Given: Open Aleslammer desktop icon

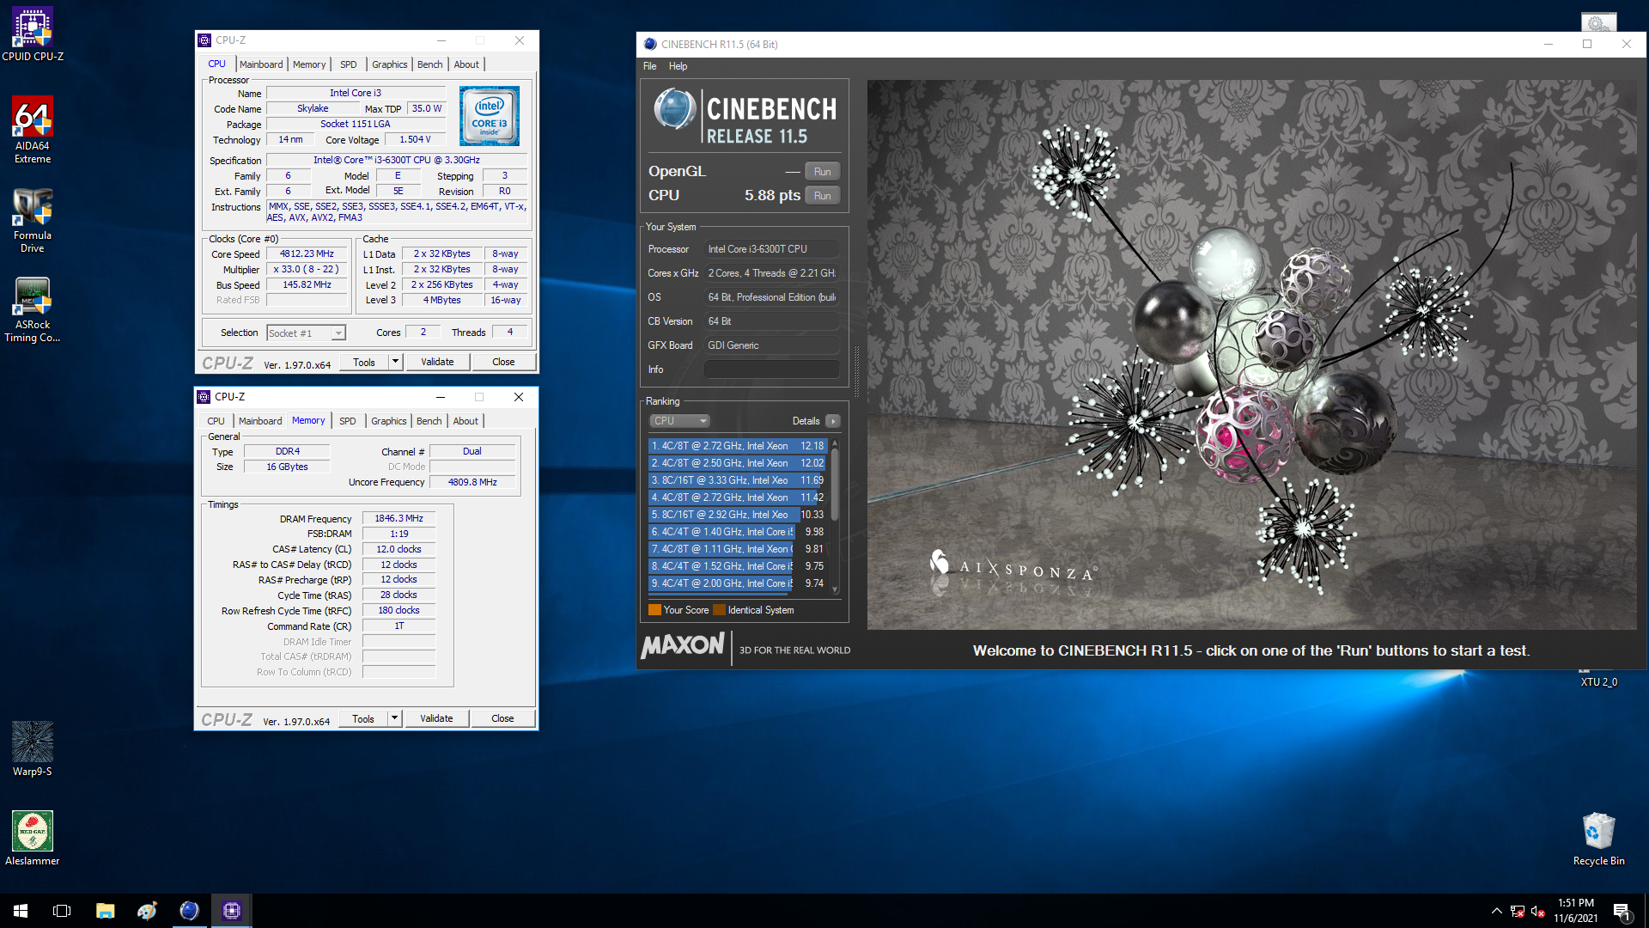Looking at the screenshot, I should pyautogui.click(x=33, y=839).
